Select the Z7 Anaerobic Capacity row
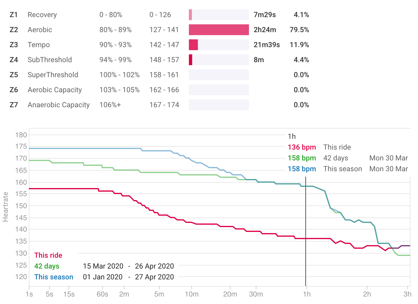The height and width of the screenshot is (304, 418). point(159,105)
